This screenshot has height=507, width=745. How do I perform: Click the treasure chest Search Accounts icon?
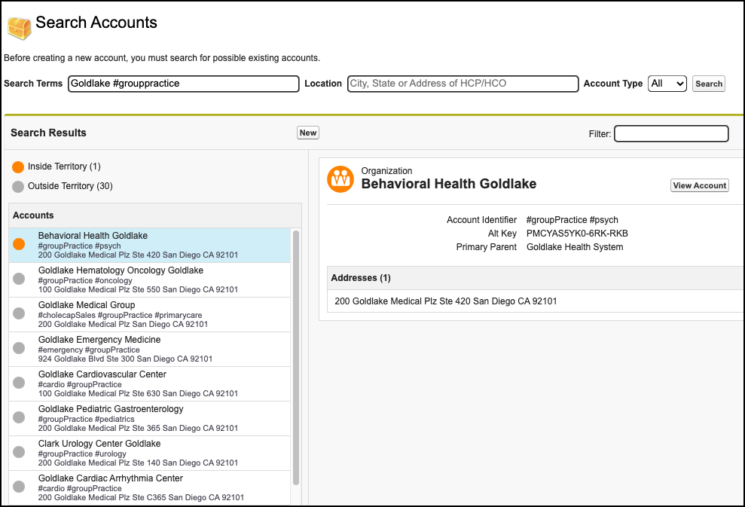19,26
